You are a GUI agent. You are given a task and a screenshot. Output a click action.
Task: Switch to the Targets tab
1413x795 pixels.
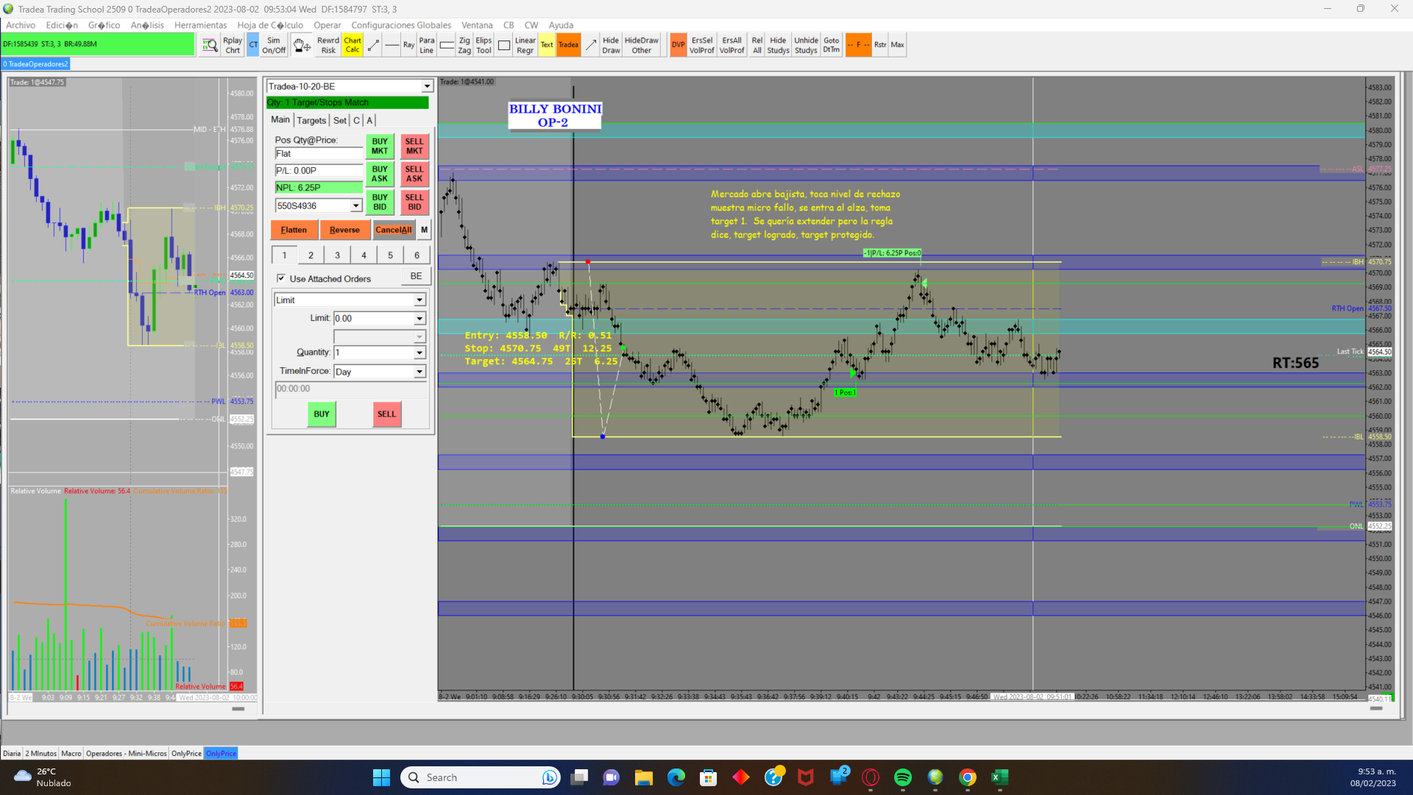[x=311, y=121]
